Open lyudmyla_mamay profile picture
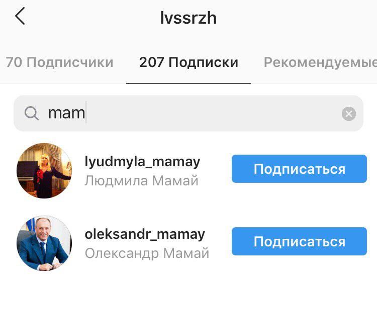377x333 pixels. (x=44, y=171)
